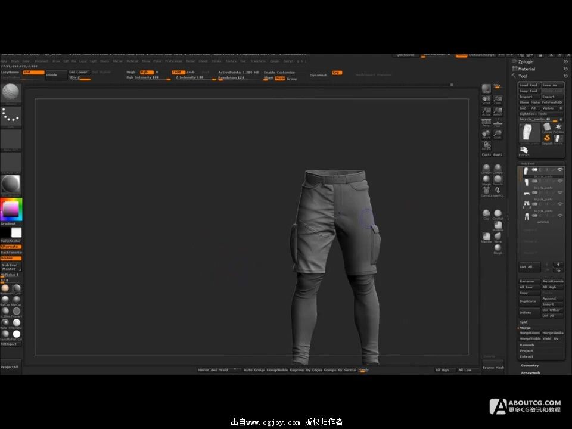The image size is (572, 429).
Task: Hide the second bicycle_pants subtool eye
Action: (x=560, y=181)
